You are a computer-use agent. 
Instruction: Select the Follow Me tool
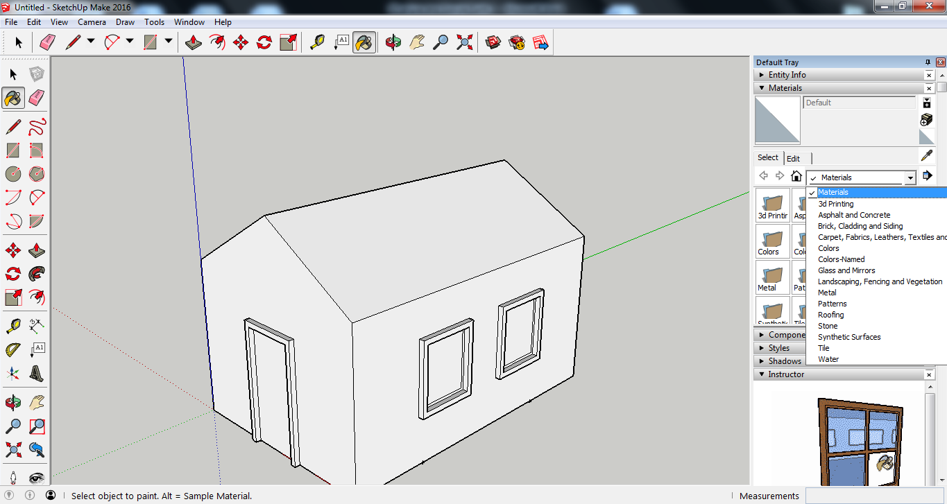[37, 273]
